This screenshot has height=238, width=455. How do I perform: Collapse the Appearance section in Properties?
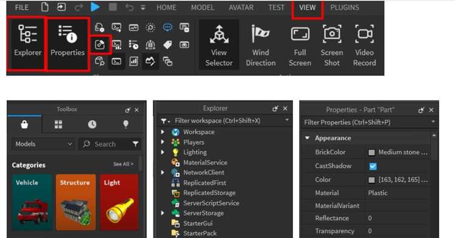click(x=308, y=138)
